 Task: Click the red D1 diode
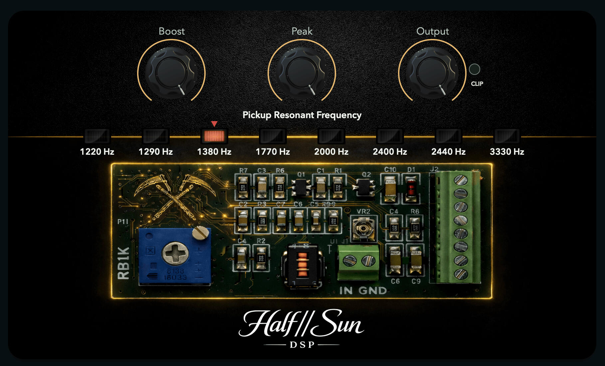411,188
